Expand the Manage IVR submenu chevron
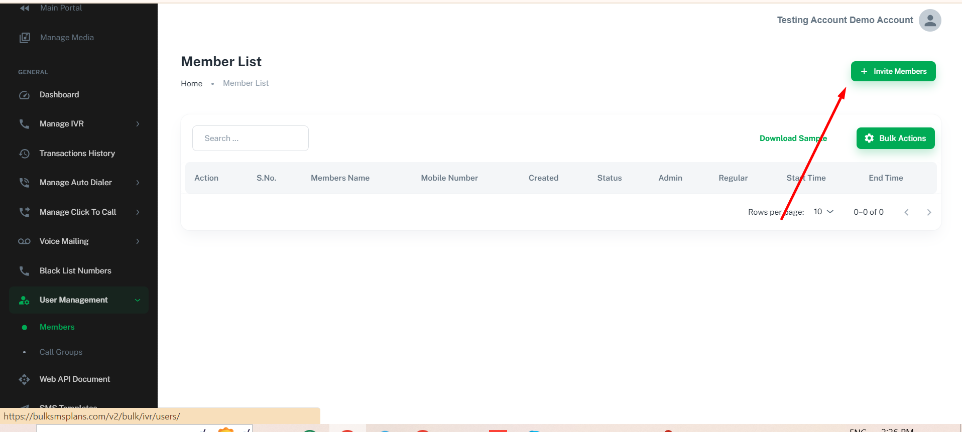The image size is (962, 432). [x=138, y=124]
